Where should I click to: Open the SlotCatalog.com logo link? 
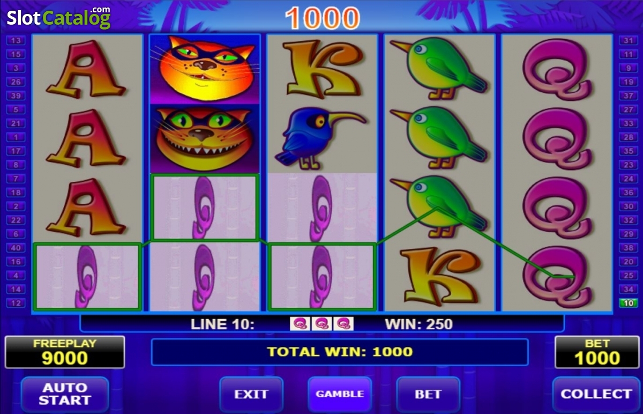click(x=59, y=17)
